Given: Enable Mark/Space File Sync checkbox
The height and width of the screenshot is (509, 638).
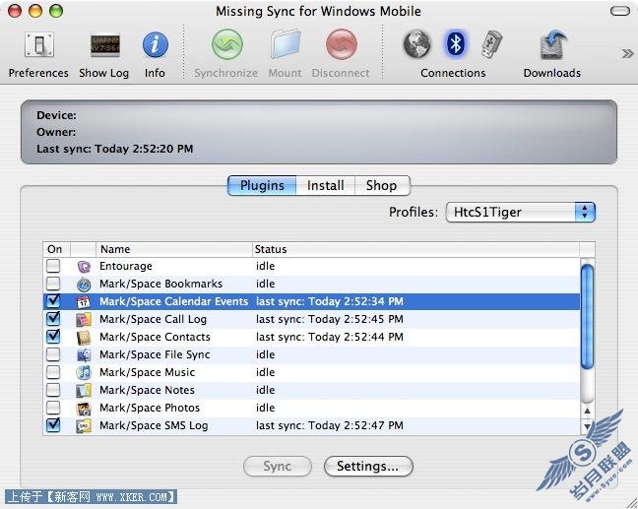Looking at the screenshot, I should [53, 354].
